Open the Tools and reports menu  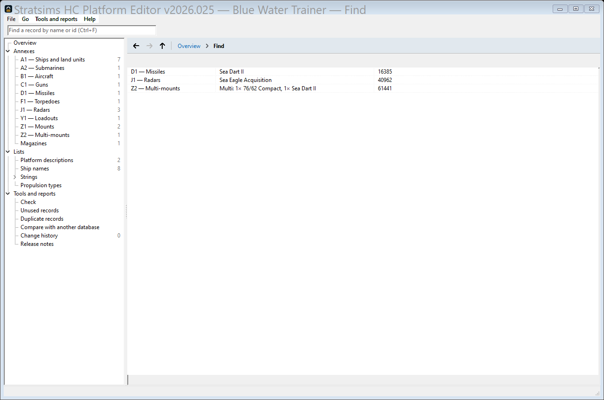[56, 19]
